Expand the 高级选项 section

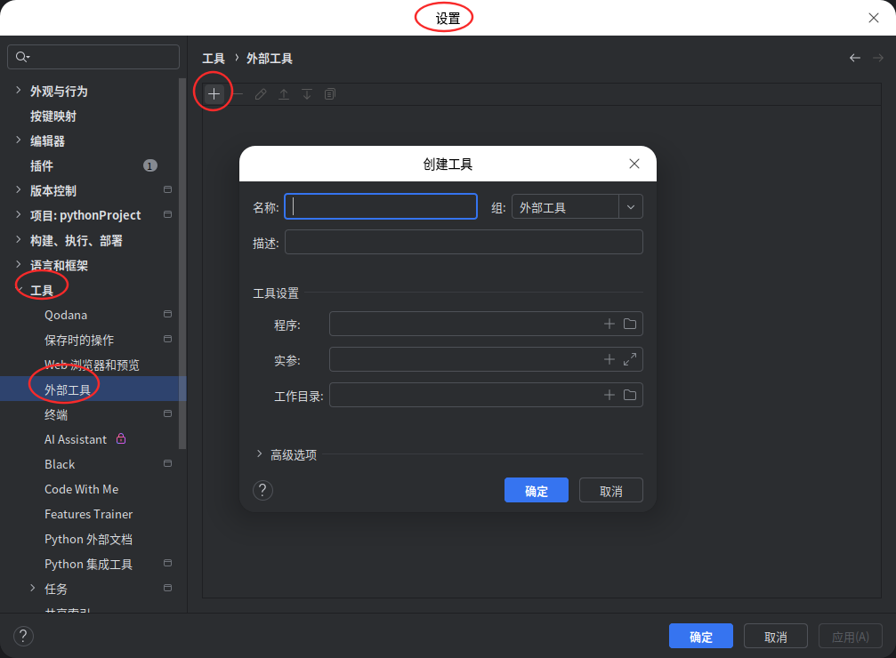pos(260,454)
